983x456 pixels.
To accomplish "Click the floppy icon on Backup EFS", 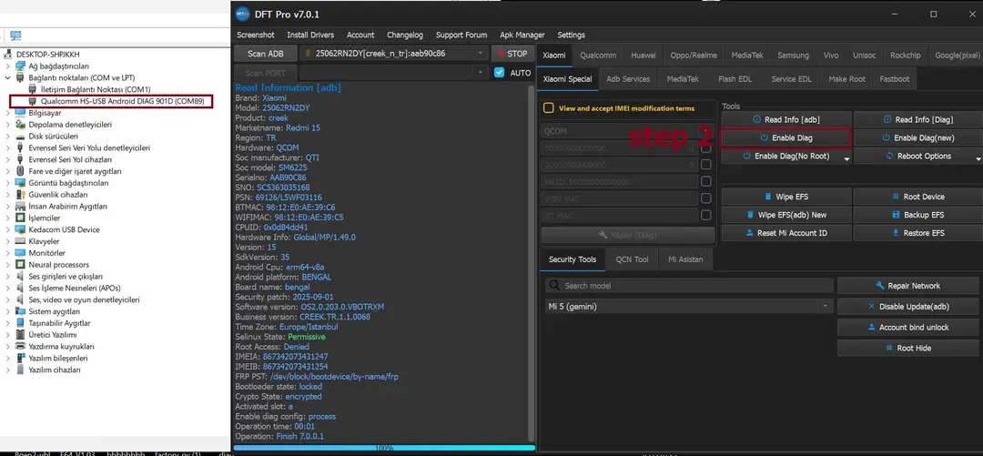I will (x=897, y=215).
